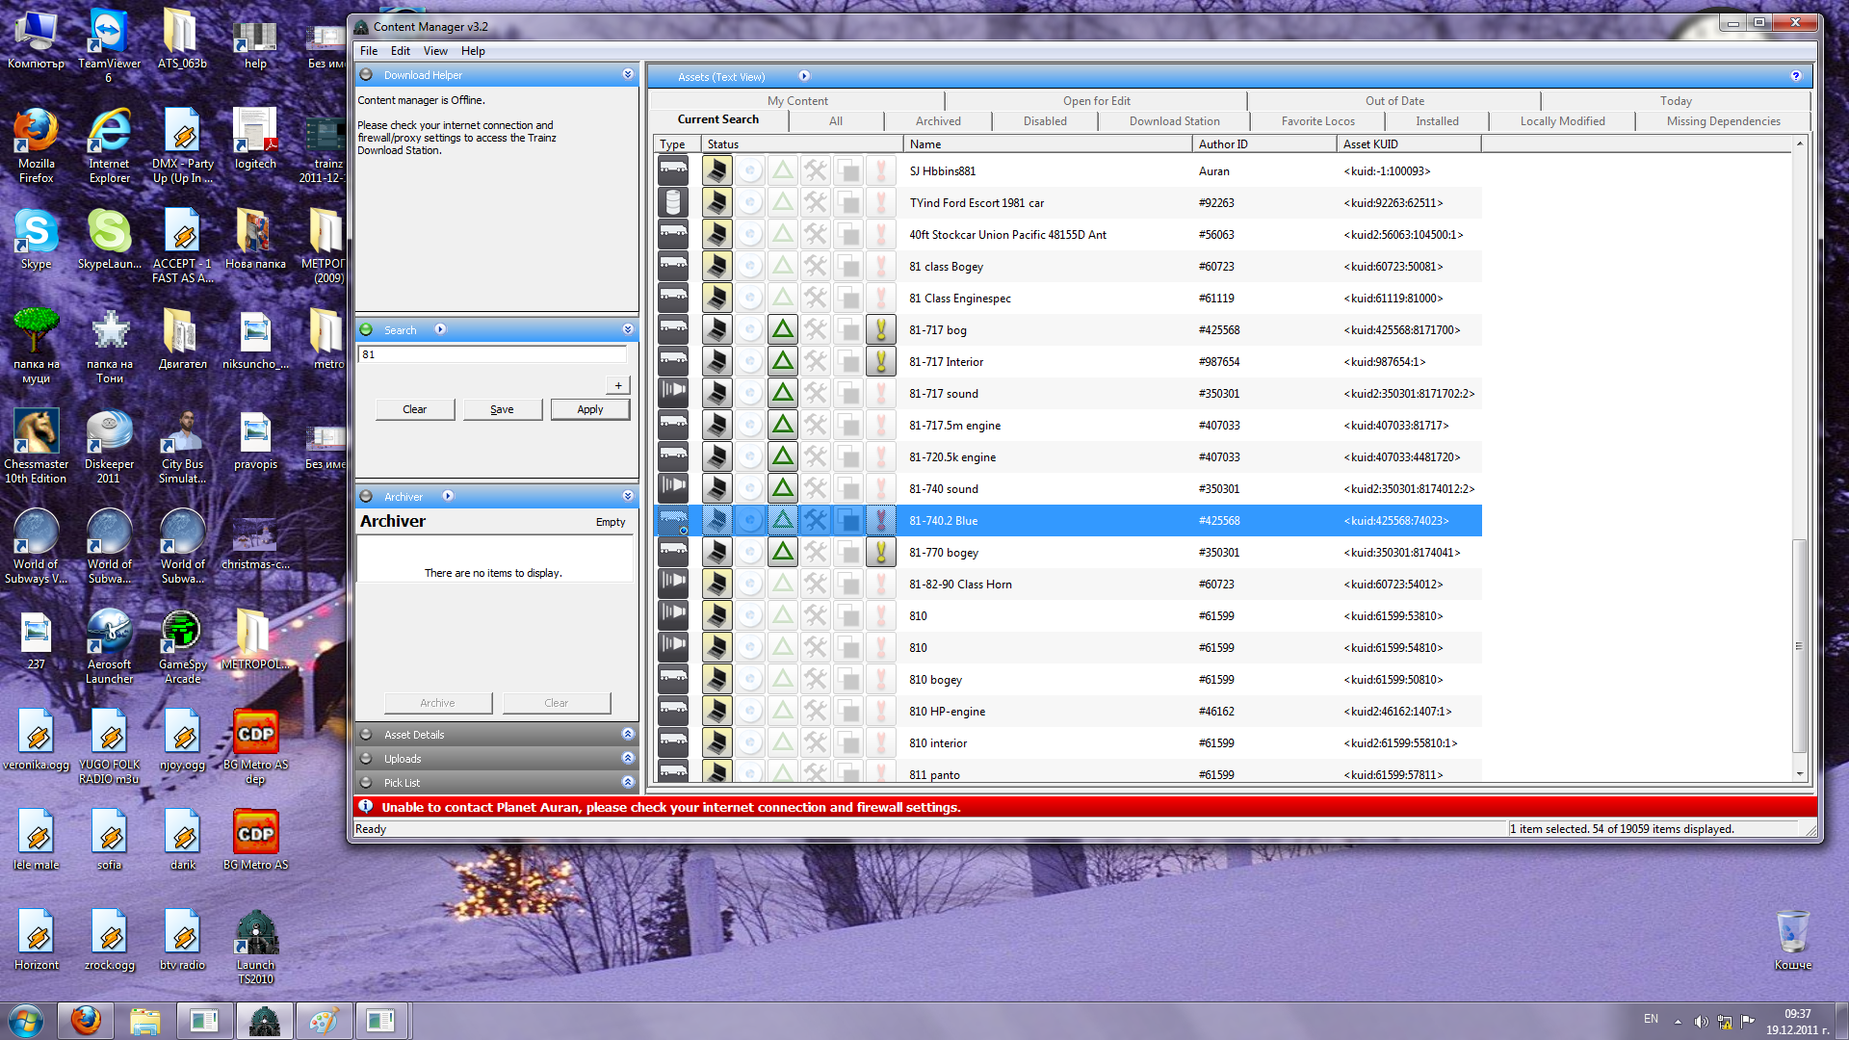Click the disc icon for 40ft Stockcar Union Pacific
The image size is (1849, 1040).
(x=750, y=235)
